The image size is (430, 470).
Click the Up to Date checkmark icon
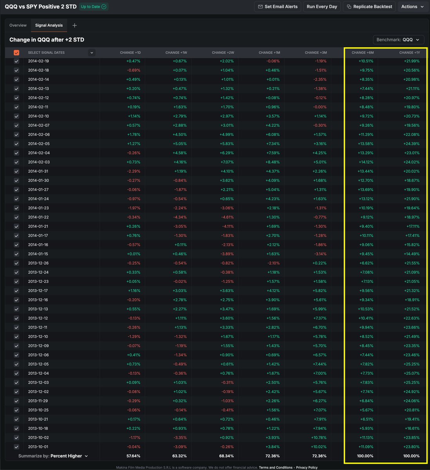(104, 7)
